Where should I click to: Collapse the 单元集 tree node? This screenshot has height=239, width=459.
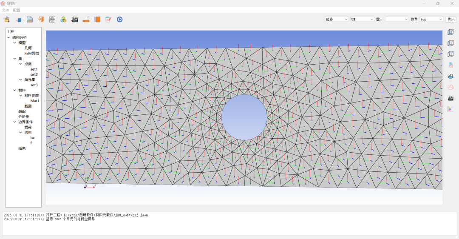(20, 80)
